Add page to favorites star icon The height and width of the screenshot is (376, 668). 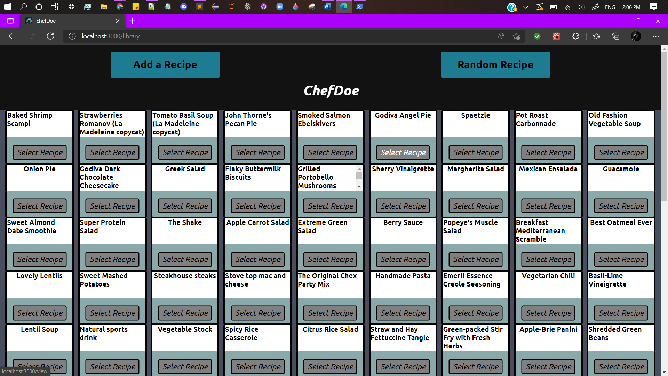pyautogui.click(x=516, y=36)
